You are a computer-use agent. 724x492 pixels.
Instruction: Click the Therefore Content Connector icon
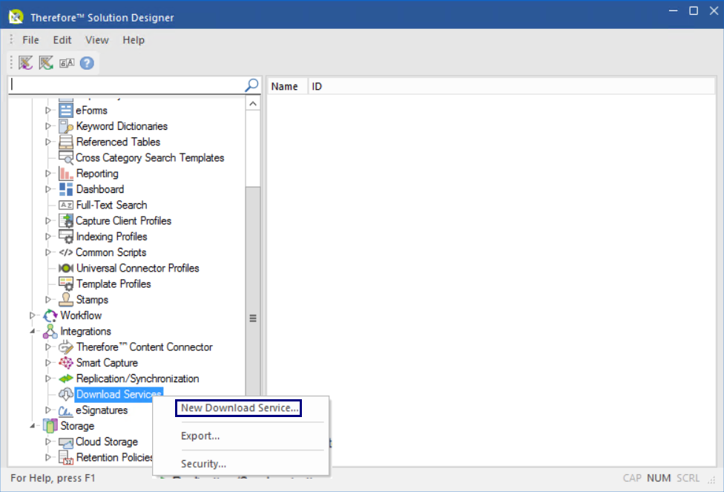(x=66, y=347)
